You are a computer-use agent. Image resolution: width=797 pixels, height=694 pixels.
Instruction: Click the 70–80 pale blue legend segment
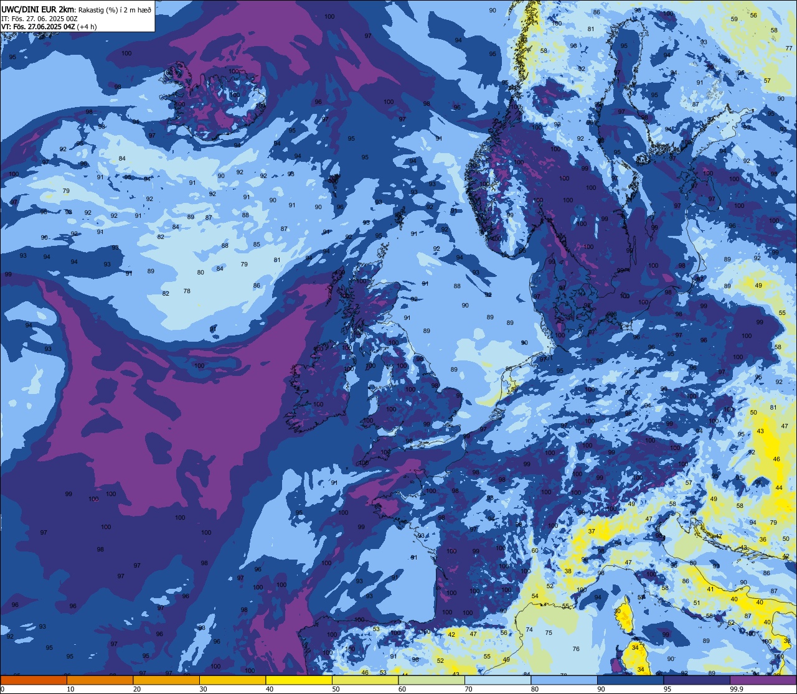pyautogui.click(x=498, y=680)
